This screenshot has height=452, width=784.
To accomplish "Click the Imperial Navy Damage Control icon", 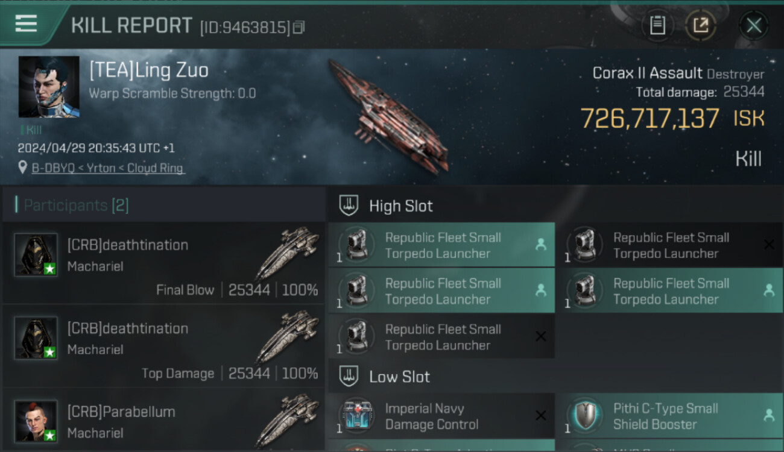I will pos(357,416).
